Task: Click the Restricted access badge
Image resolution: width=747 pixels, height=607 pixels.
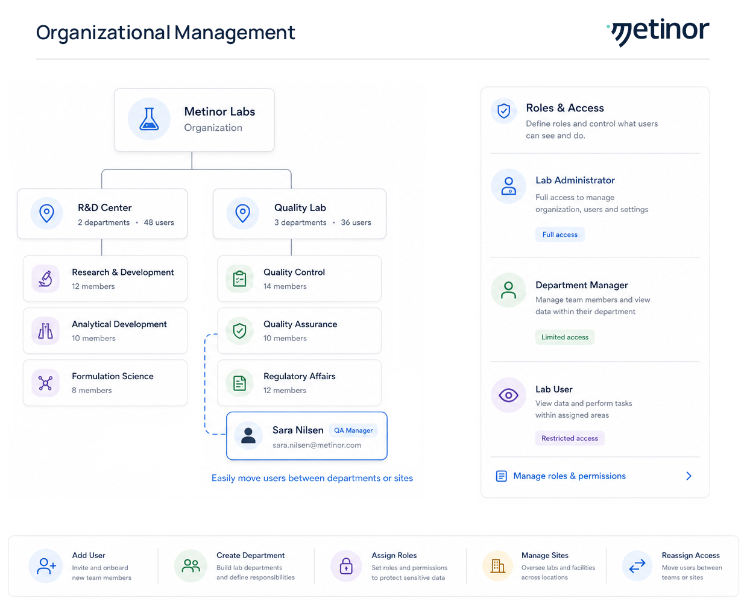Action: tap(570, 438)
